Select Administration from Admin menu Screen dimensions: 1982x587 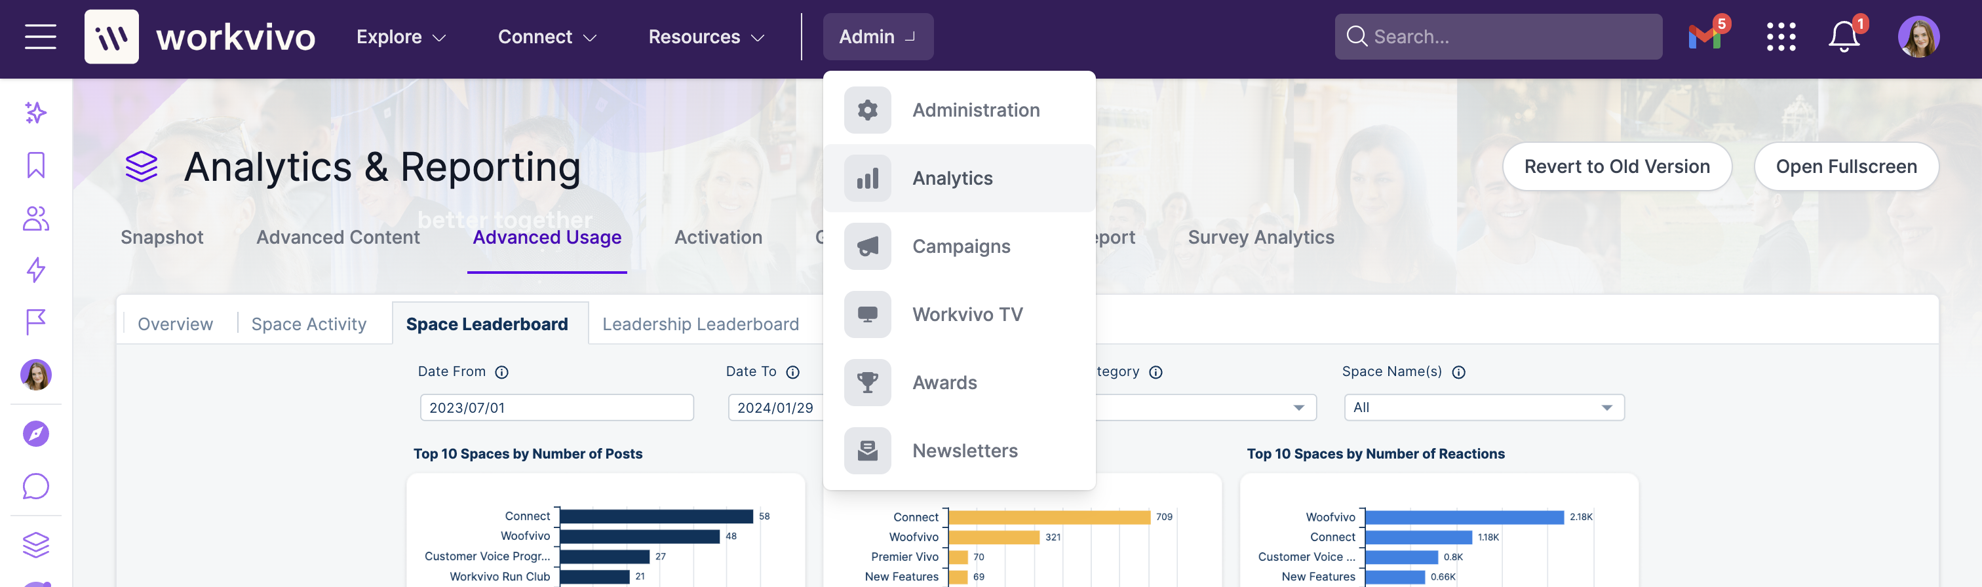coord(959,110)
